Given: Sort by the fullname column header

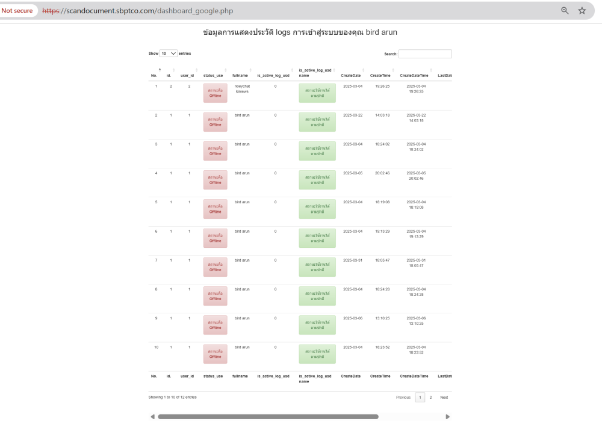Looking at the screenshot, I should tap(241, 75).
